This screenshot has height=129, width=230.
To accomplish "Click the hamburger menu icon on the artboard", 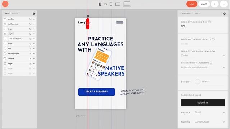I will pyautogui.click(x=120, y=23).
